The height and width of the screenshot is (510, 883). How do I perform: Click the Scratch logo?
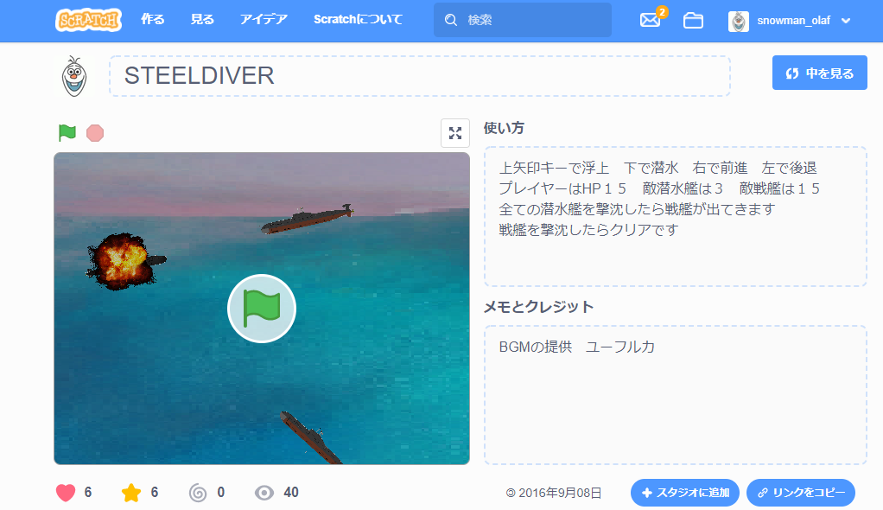pos(88,20)
